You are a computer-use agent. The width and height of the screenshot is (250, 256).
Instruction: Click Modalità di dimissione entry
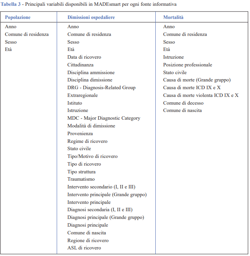(x=91, y=126)
